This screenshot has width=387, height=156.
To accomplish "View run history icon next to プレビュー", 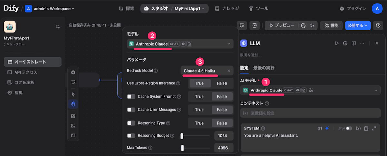I will pyautogui.click(x=303, y=25).
